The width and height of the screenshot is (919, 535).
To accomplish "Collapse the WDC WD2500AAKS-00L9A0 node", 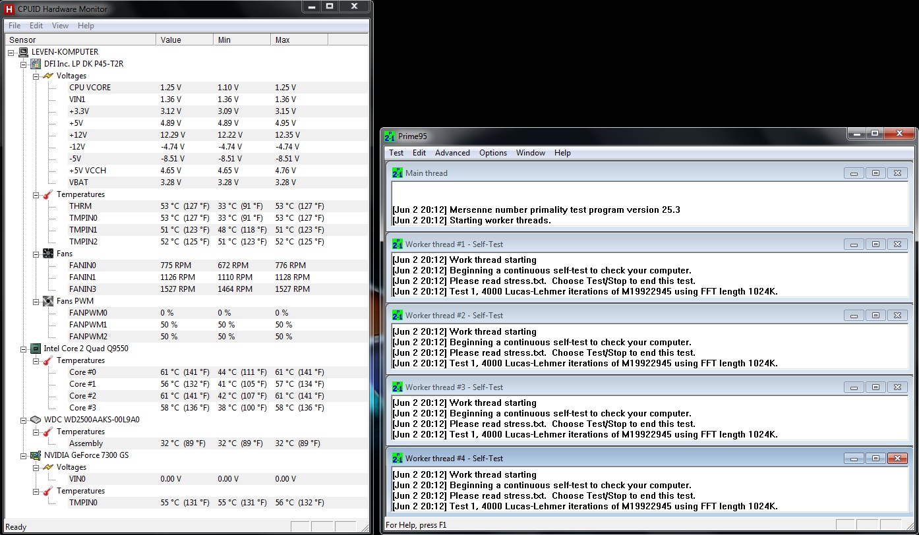I will [24, 420].
